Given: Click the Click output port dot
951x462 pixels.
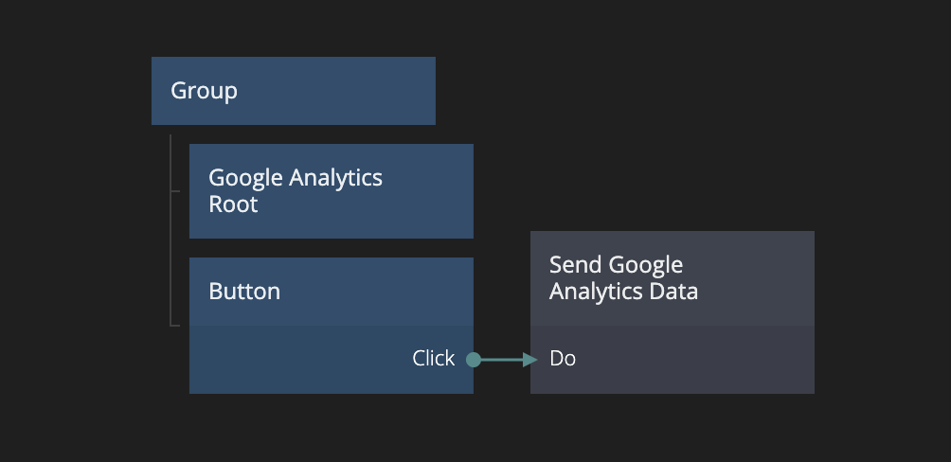Looking at the screenshot, I should (x=474, y=360).
